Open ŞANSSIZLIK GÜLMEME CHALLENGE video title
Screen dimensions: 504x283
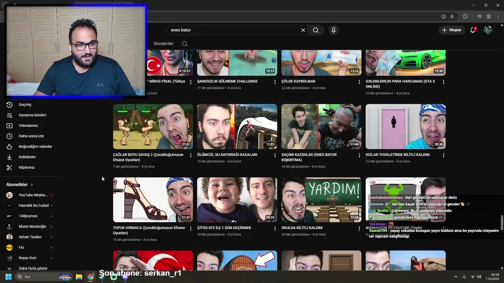[227, 81]
